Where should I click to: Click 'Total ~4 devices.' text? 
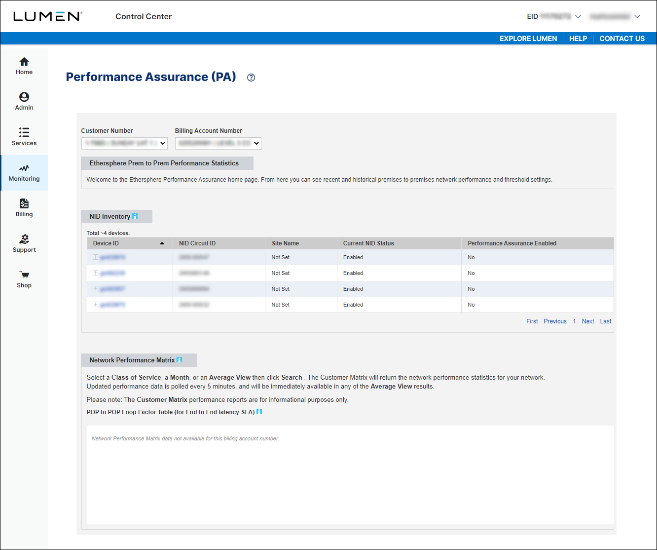coord(108,233)
